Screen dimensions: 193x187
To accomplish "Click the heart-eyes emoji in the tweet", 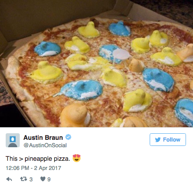I will click(77, 158).
